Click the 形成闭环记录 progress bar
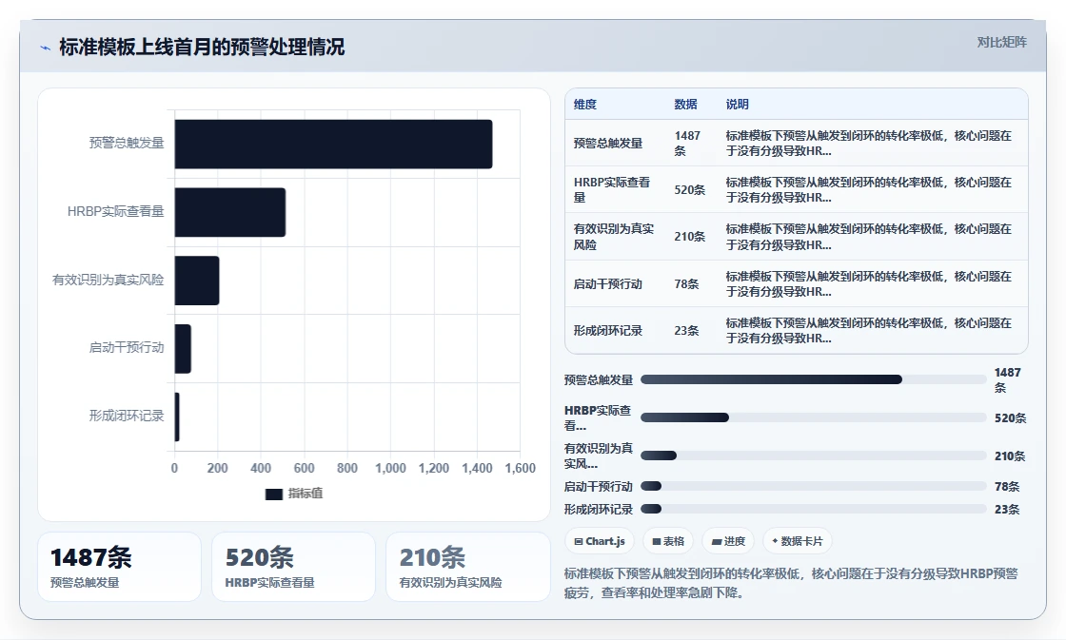The height and width of the screenshot is (640, 1066). 813,509
